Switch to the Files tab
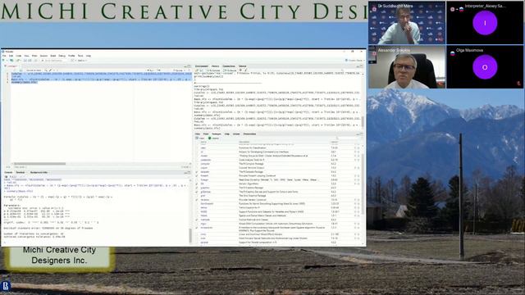 click(198, 134)
